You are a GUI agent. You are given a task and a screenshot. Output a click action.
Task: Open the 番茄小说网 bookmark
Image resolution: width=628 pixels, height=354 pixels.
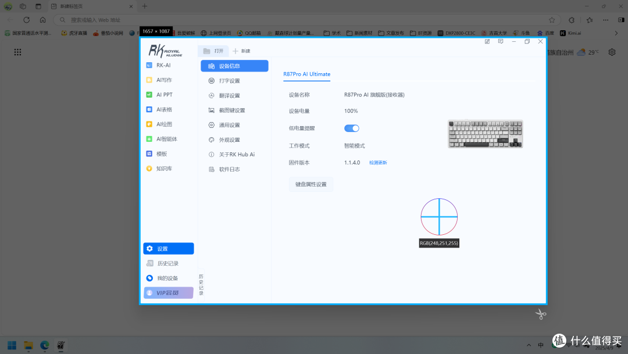[x=108, y=33]
